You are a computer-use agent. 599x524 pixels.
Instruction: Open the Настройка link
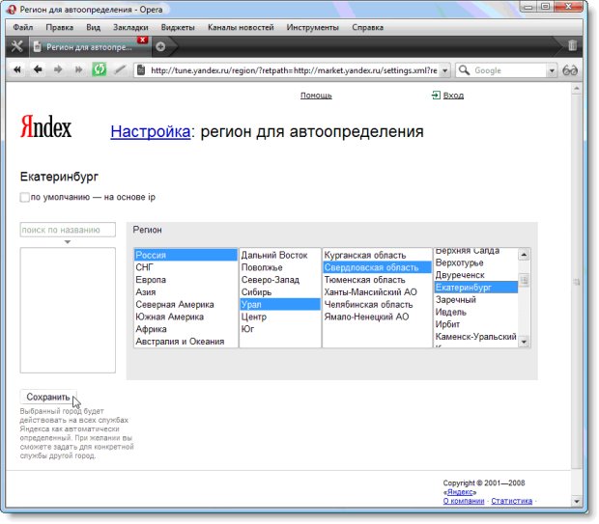(x=151, y=131)
